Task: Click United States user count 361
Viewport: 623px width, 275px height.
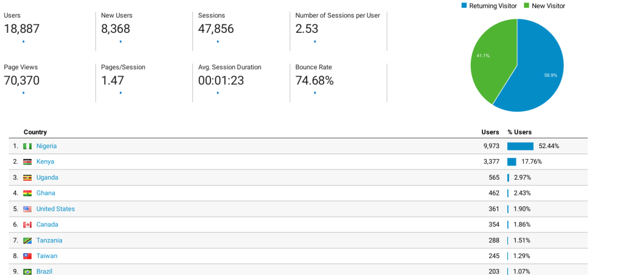Action: (x=494, y=209)
